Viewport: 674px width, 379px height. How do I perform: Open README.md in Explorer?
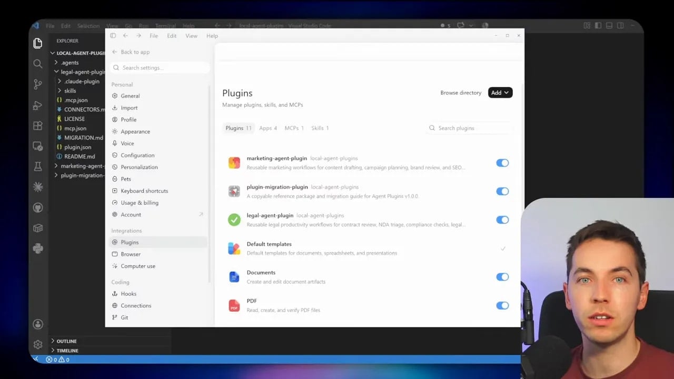80,156
